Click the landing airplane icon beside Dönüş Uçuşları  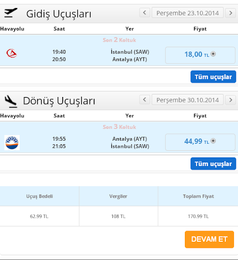tap(11, 102)
